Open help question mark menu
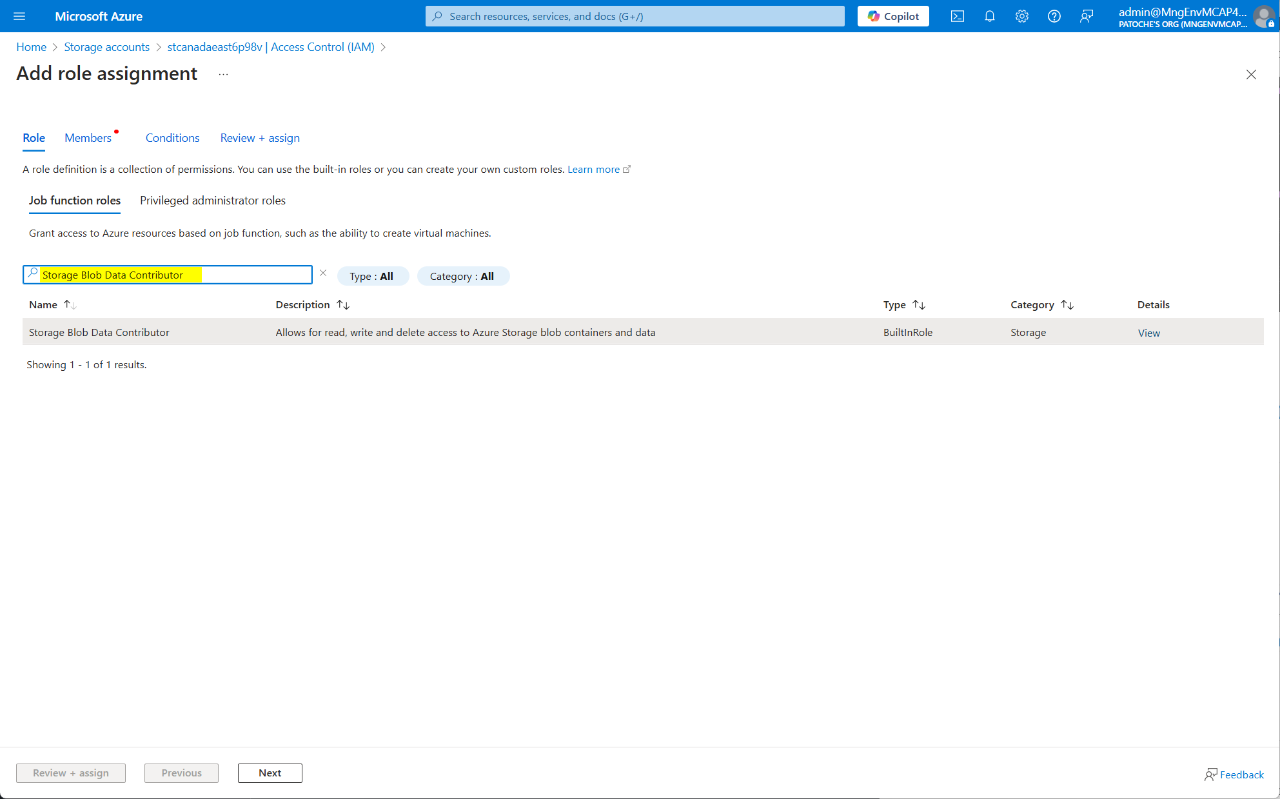 [1054, 16]
